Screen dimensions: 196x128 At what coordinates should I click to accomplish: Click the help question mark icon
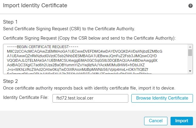(191, 6)
